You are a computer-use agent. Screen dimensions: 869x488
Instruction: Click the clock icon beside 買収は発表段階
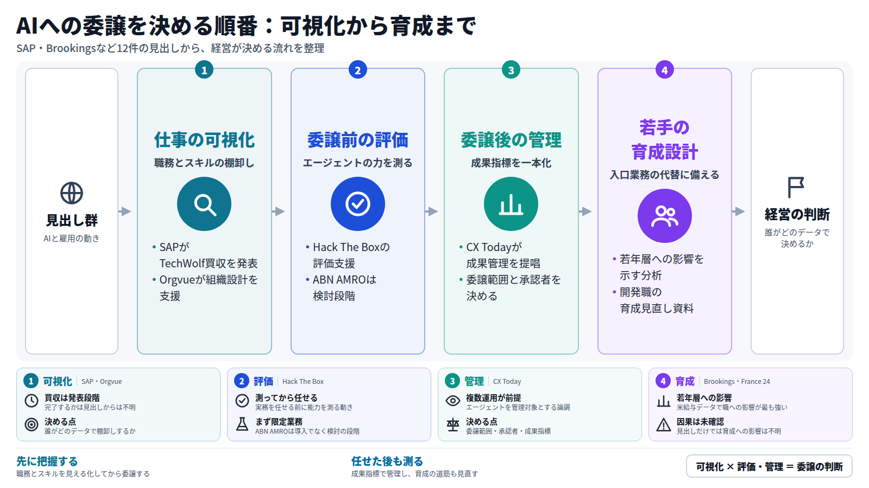[x=32, y=401]
